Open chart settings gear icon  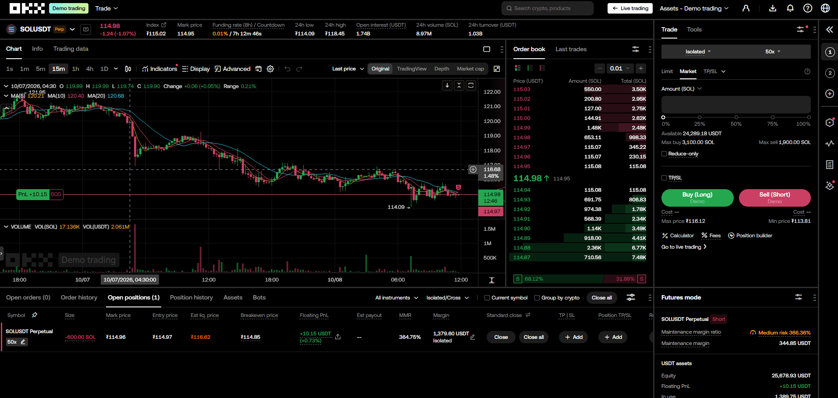pyautogui.click(x=270, y=69)
